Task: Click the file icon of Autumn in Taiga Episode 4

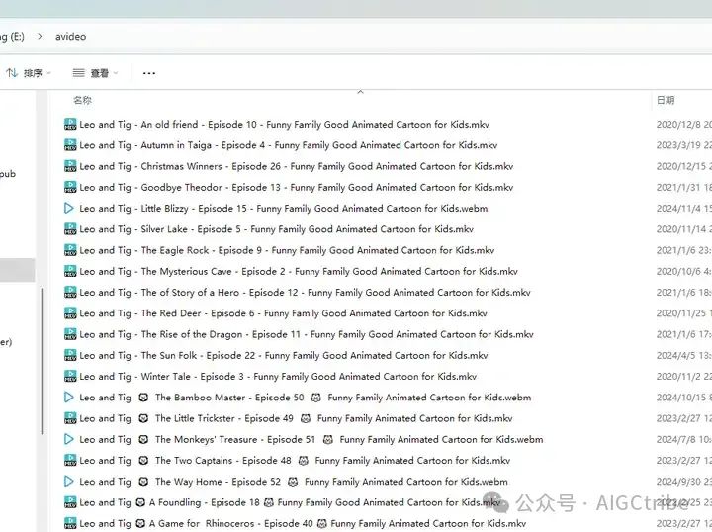Action: point(70,144)
